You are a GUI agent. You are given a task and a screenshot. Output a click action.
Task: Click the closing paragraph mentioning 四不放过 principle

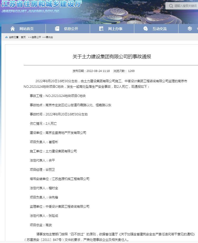109,237
